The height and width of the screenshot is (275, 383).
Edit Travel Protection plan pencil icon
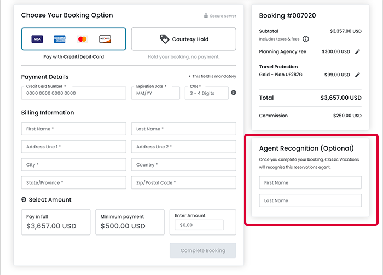[x=358, y=75]
